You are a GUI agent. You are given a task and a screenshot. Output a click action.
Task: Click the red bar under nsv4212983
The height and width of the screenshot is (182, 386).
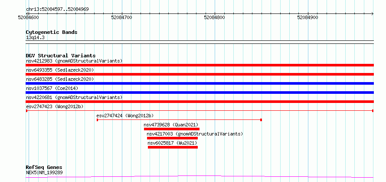click(x=200, y=65)
